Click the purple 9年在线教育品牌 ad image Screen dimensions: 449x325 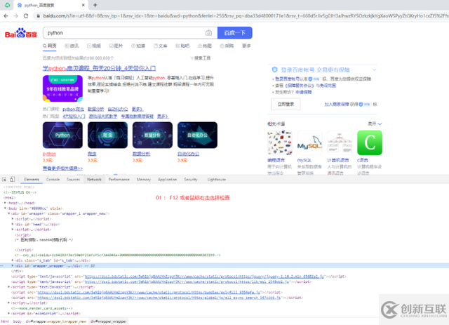tap(62, 88)
